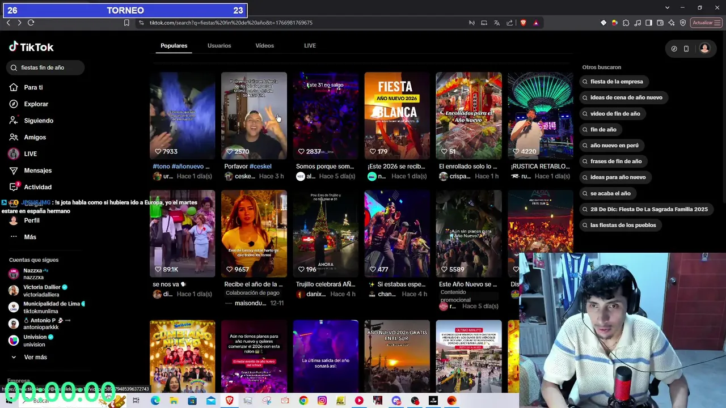This screenshot has height=408, width=726.
Task: Switch to LIVE results tab
Action: 310,45
